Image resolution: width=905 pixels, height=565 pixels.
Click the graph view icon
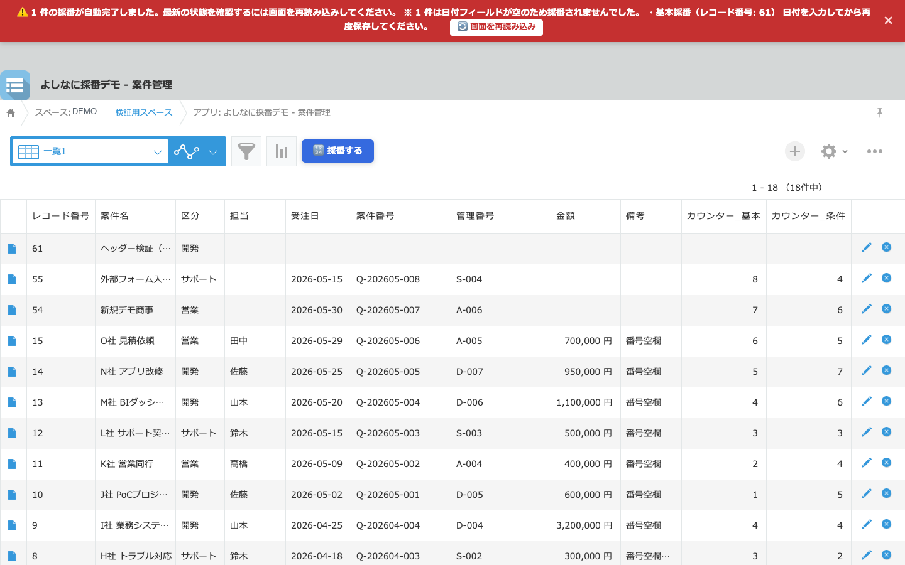(187, 152)
